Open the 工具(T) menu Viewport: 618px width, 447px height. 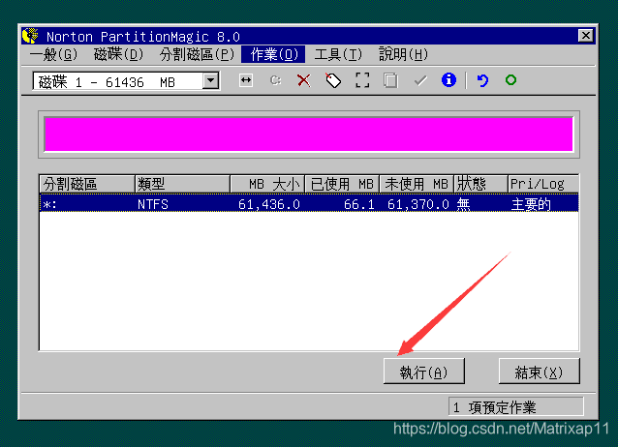coord(338,54)
